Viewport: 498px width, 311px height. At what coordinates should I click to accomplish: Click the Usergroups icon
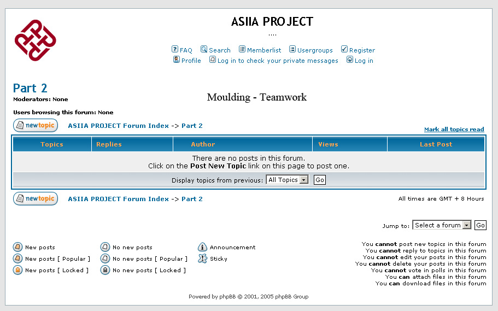tap(292, 49)
